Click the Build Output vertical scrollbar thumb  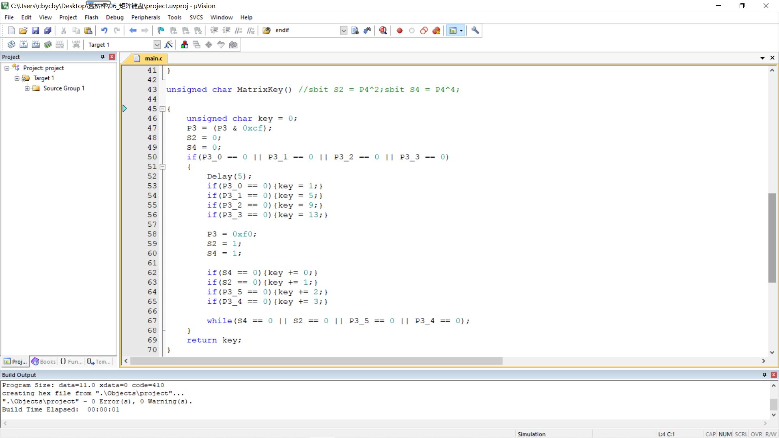point(774,404)
